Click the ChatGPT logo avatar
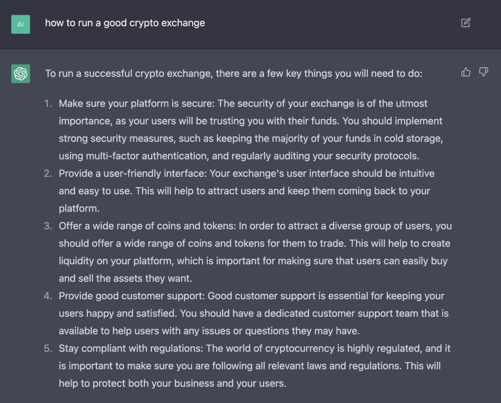Viewport: 501px width, 403px height. (x=21, y=74)
